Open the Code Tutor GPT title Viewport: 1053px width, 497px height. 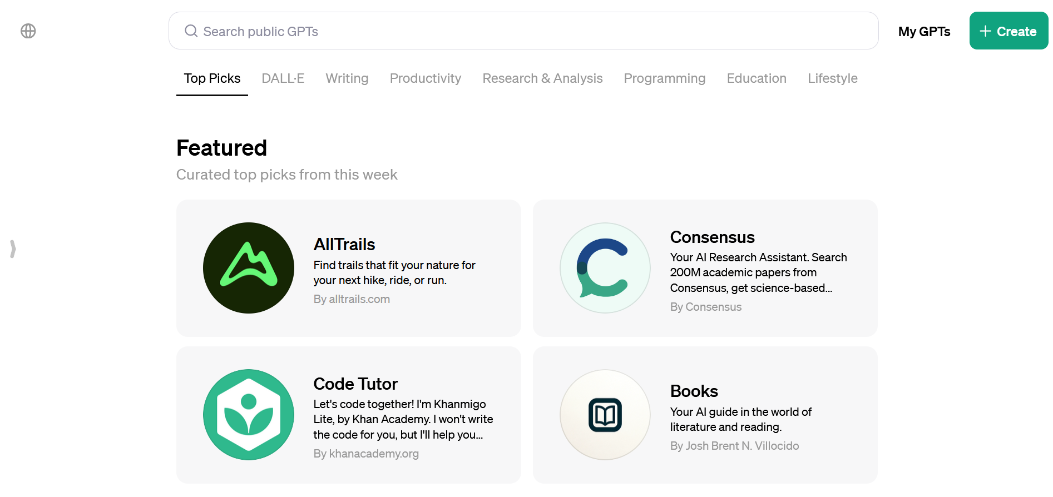(x=355, y=384)
